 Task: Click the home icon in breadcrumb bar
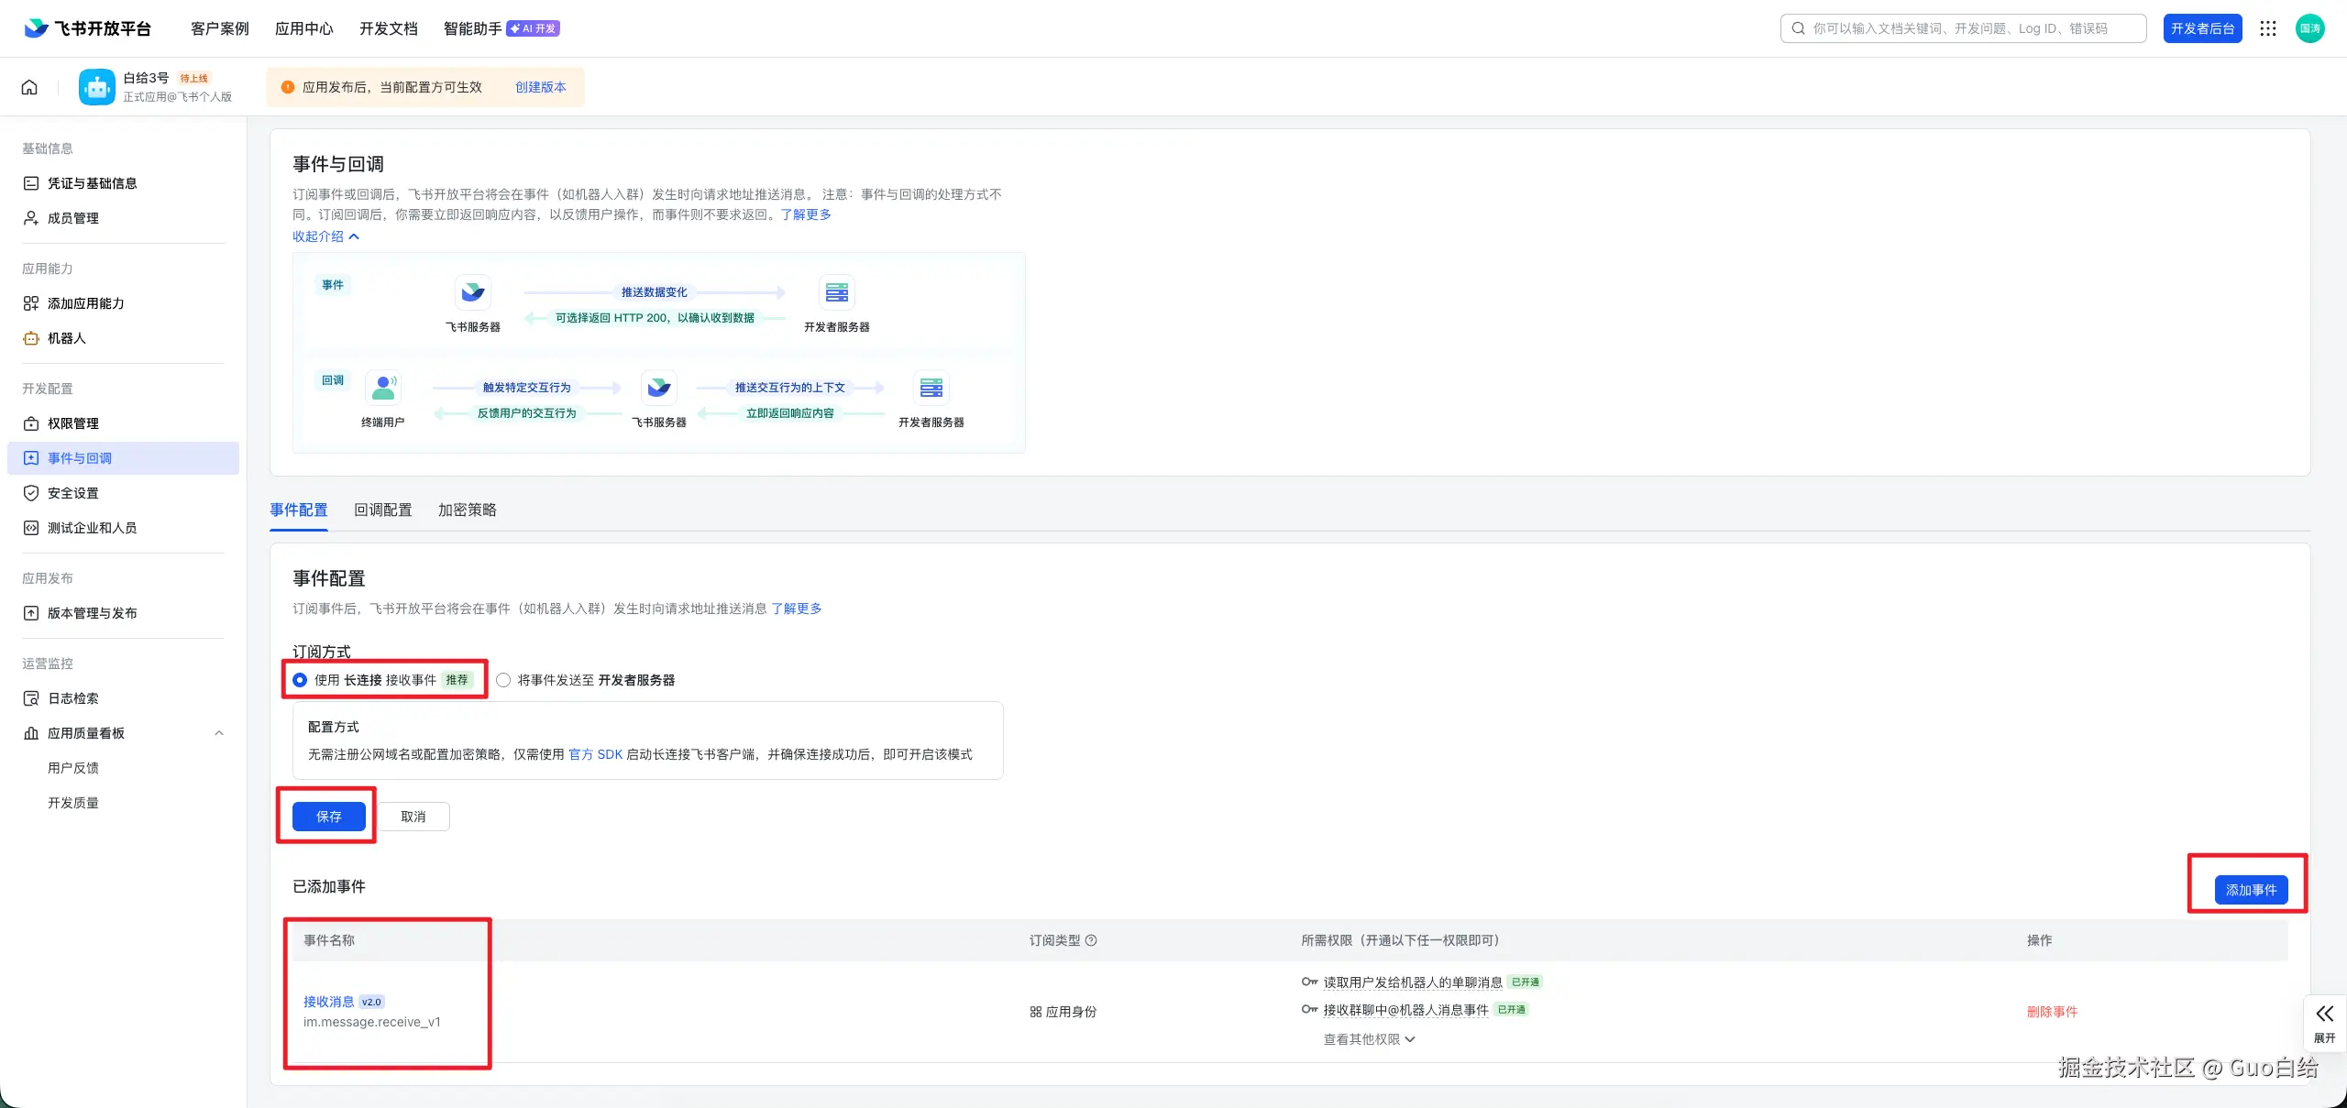29,87
